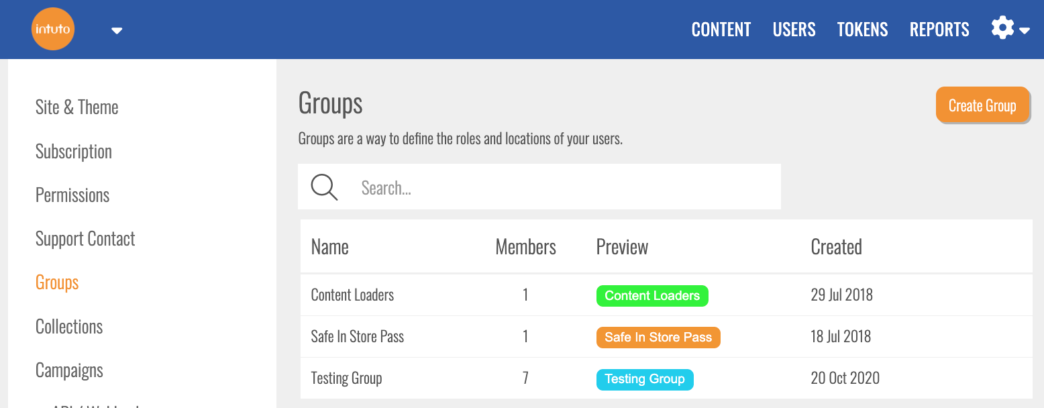This screenshot has height=408, width=1044.
Task: Go to the TOKENS page
Action: [862, 30]
